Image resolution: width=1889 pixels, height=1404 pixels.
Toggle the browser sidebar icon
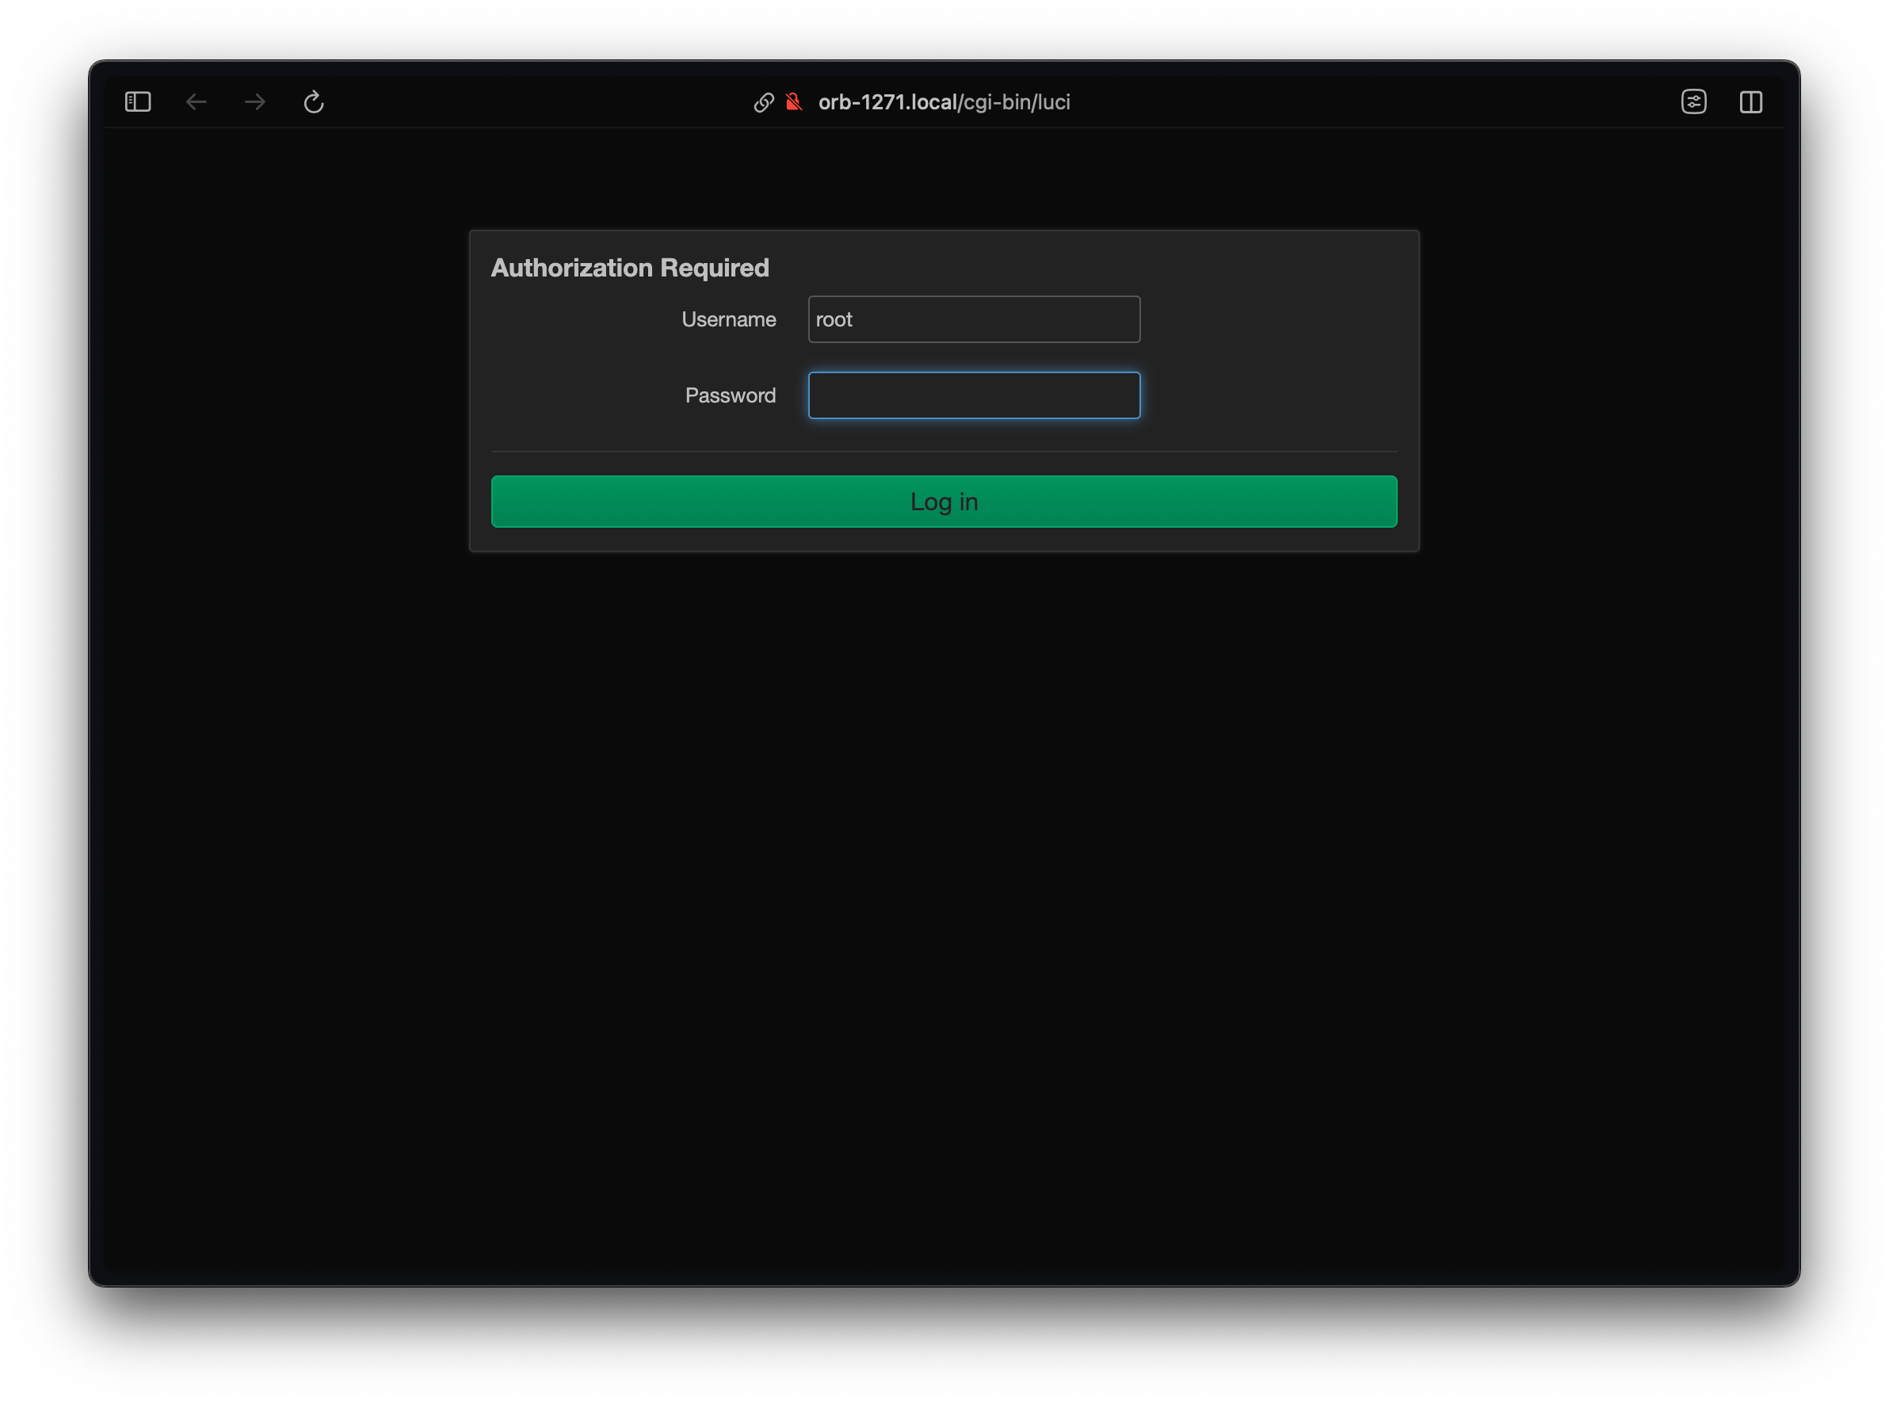(x=136, y=101)
